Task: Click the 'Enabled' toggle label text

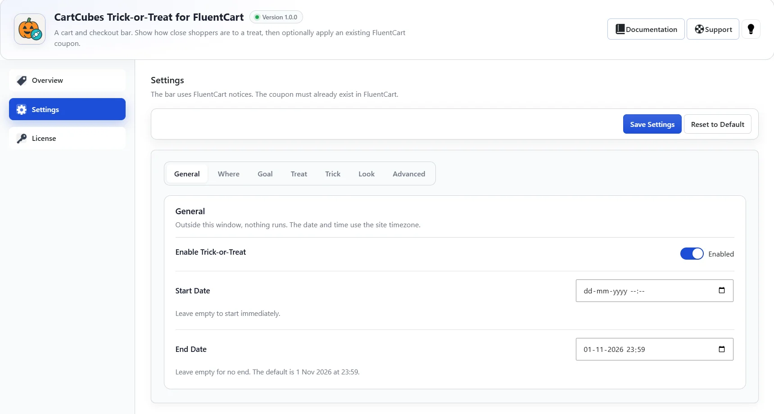Action: (721, 254)
